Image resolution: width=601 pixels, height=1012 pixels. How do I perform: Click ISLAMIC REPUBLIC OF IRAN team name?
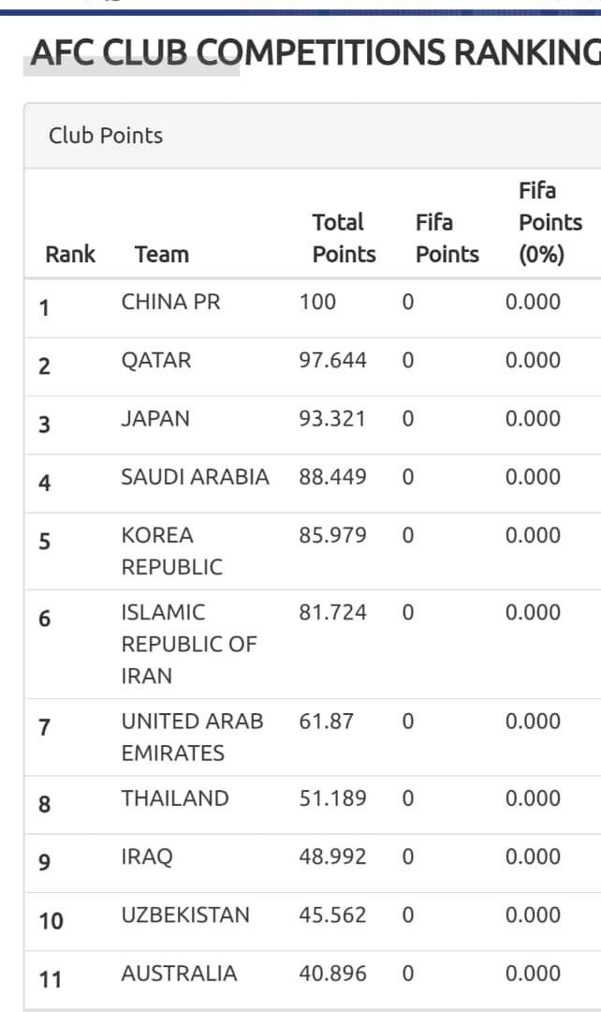point(188,644)
